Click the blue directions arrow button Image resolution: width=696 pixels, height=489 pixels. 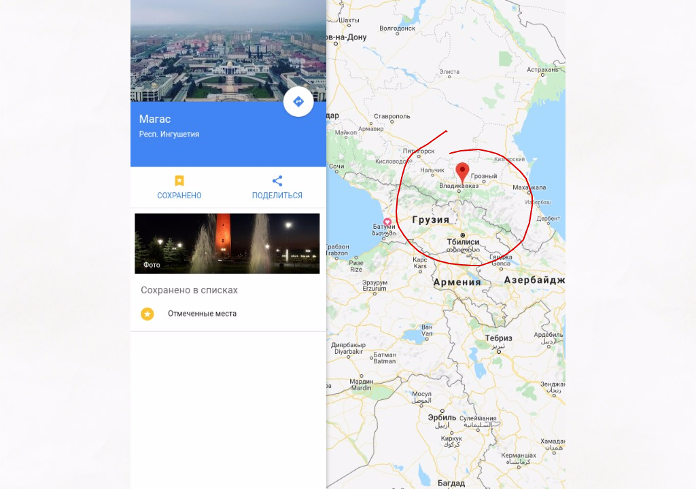pos(298,102)
